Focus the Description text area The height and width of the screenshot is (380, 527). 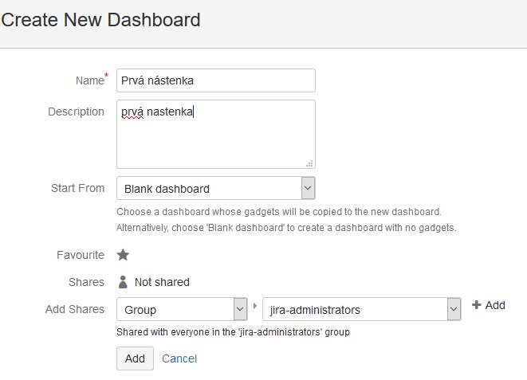[x=216, y=135]
